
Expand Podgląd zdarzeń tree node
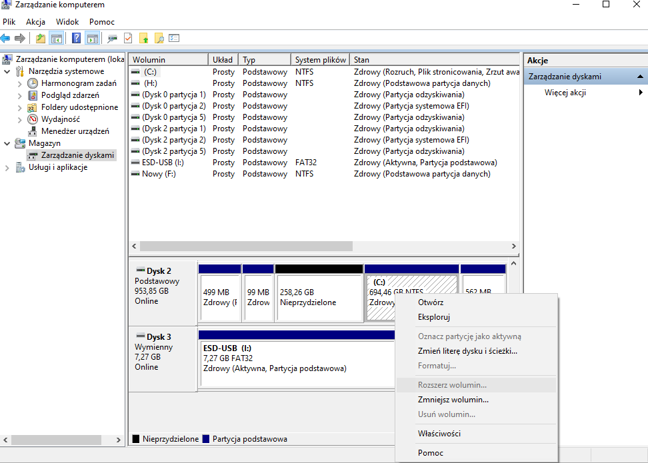tap(19, 95)
